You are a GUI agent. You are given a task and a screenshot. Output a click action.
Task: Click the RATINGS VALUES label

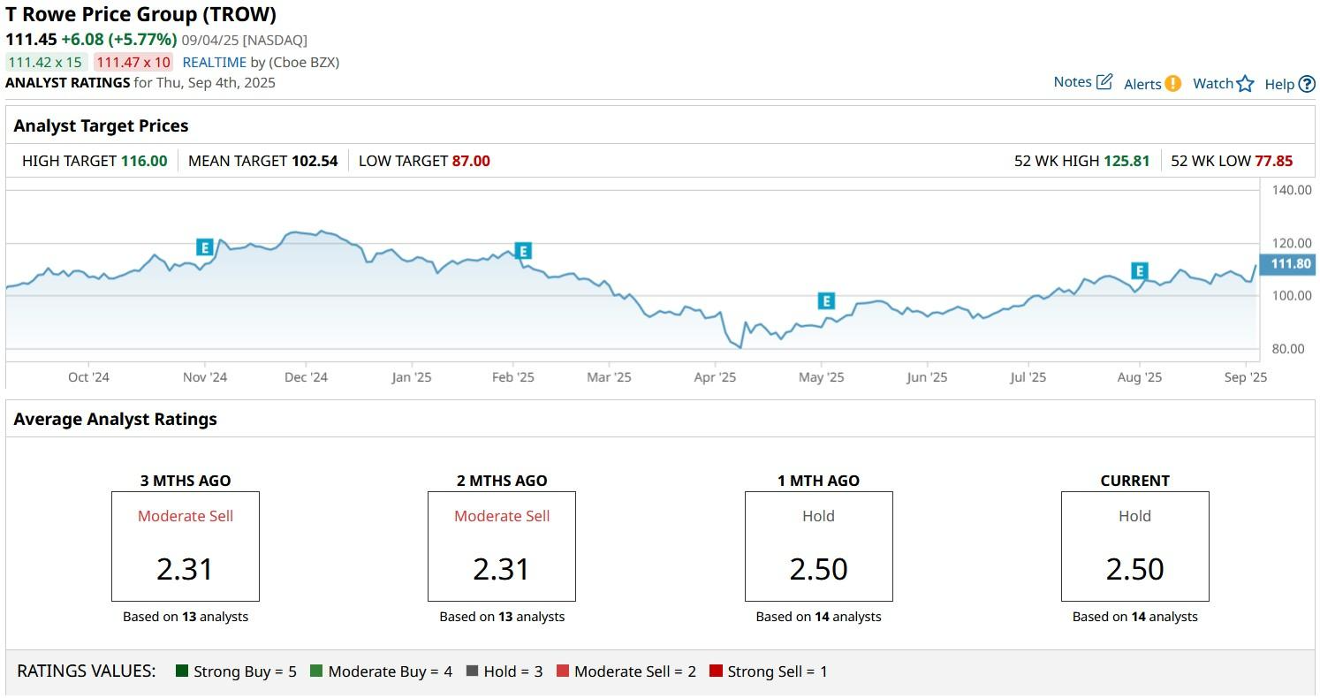point(87,671)
